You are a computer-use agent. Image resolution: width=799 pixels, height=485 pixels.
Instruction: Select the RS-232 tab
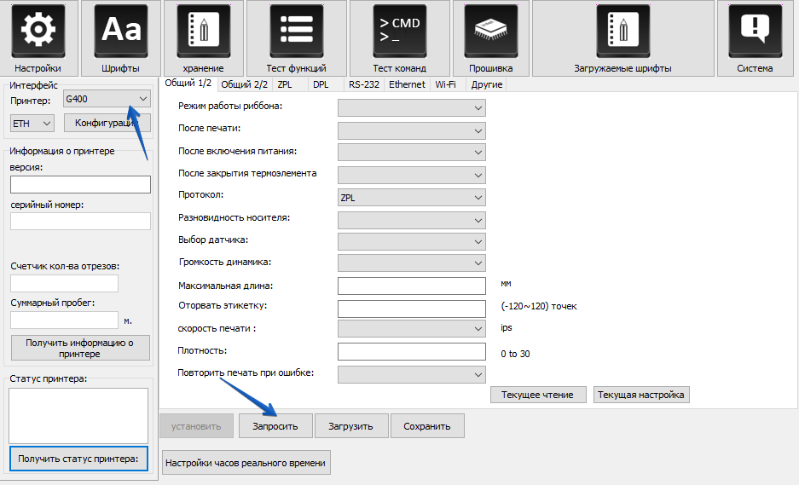coord(364,84)
